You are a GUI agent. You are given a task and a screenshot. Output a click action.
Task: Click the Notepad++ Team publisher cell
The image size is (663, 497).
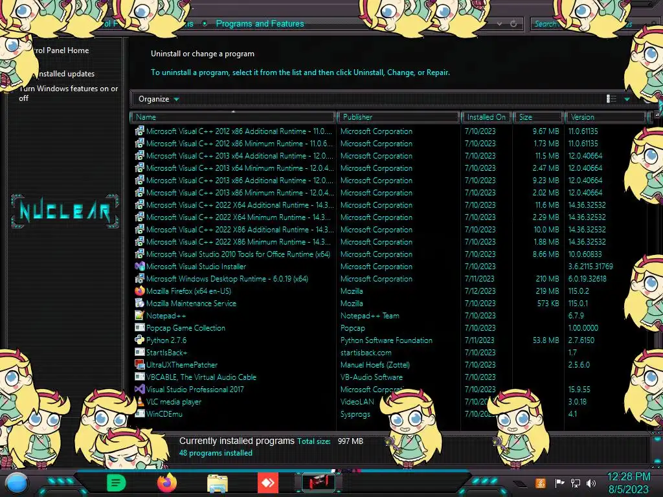(x=370, y=316)
